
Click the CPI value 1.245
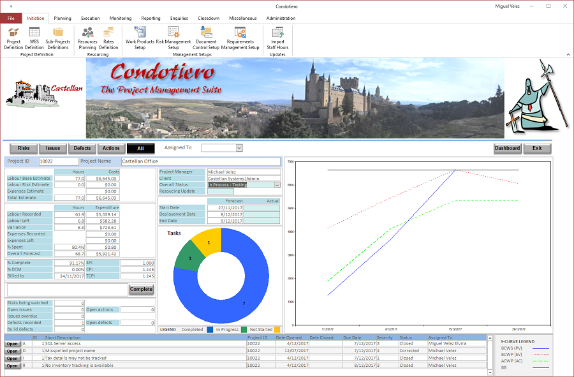click(x=138, y=269)
